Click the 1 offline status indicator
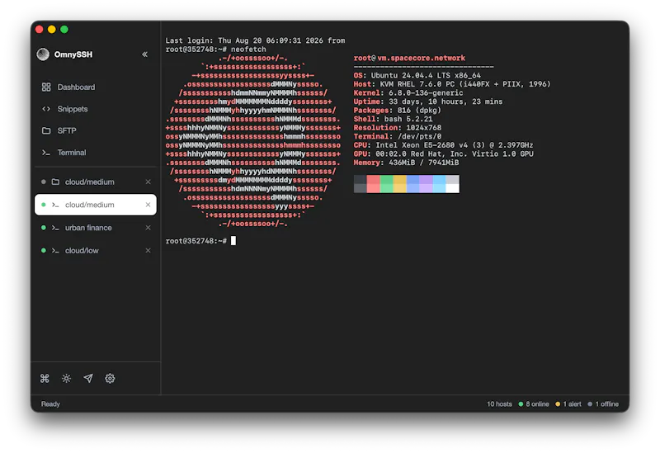This screenshot has height=453, width=660. click(x=603, y=404)
